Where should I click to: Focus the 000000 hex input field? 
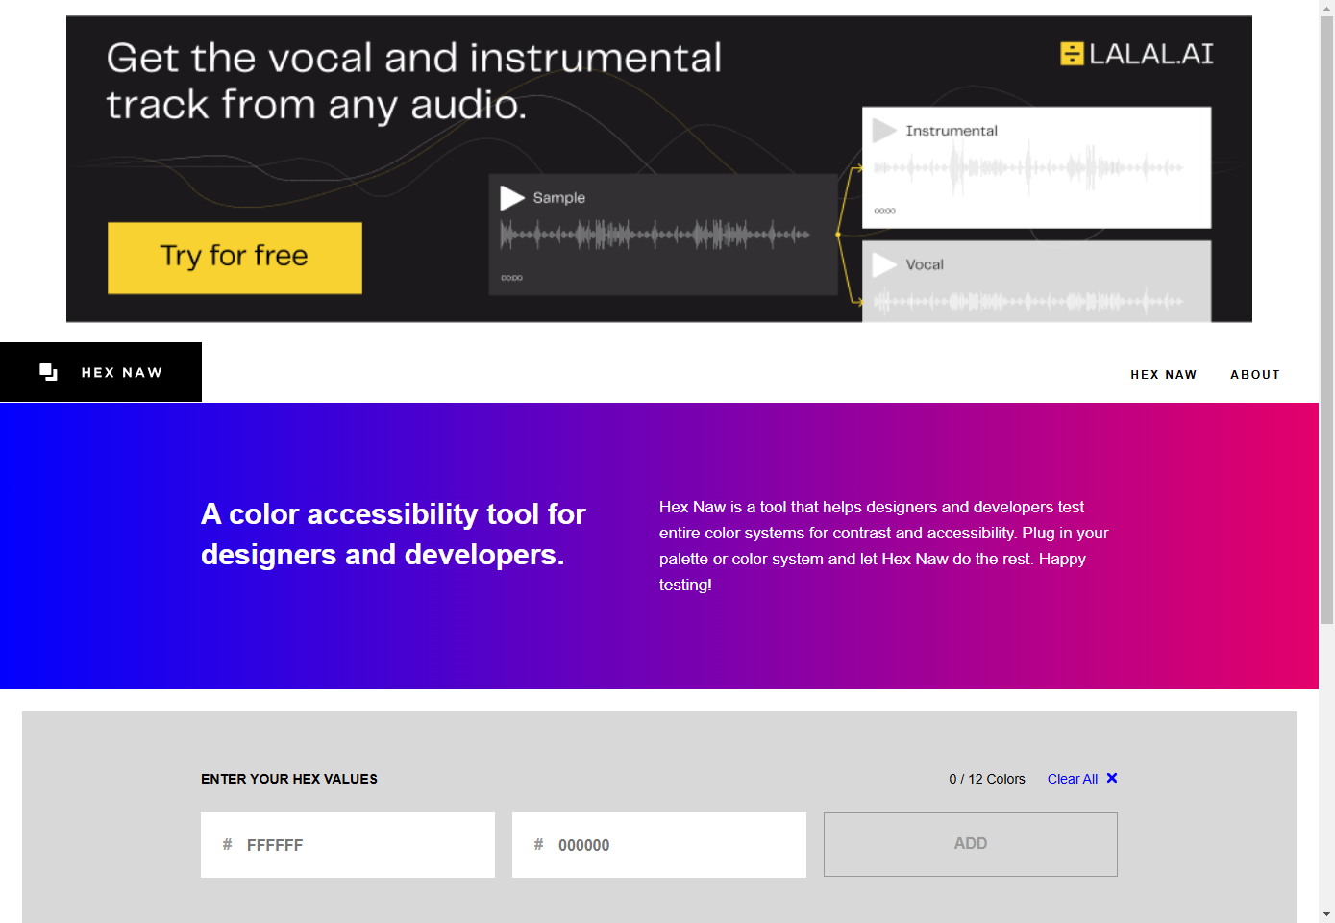[659, 845]
